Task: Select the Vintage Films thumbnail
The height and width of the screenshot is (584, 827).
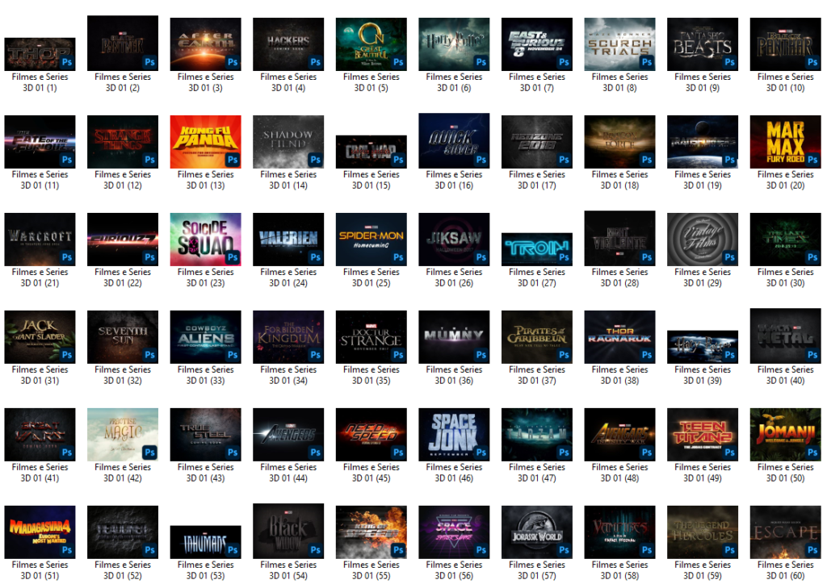Action: [x=703, y=240]
